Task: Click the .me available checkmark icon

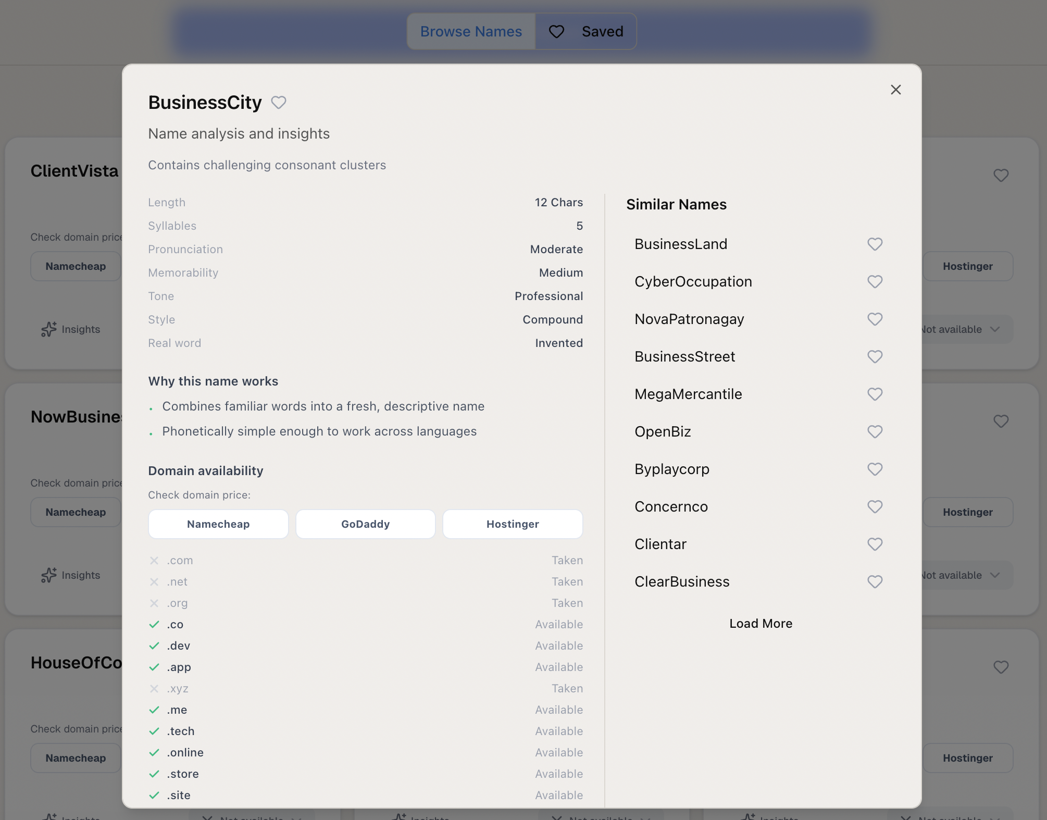Action: (x=154, y=710)
